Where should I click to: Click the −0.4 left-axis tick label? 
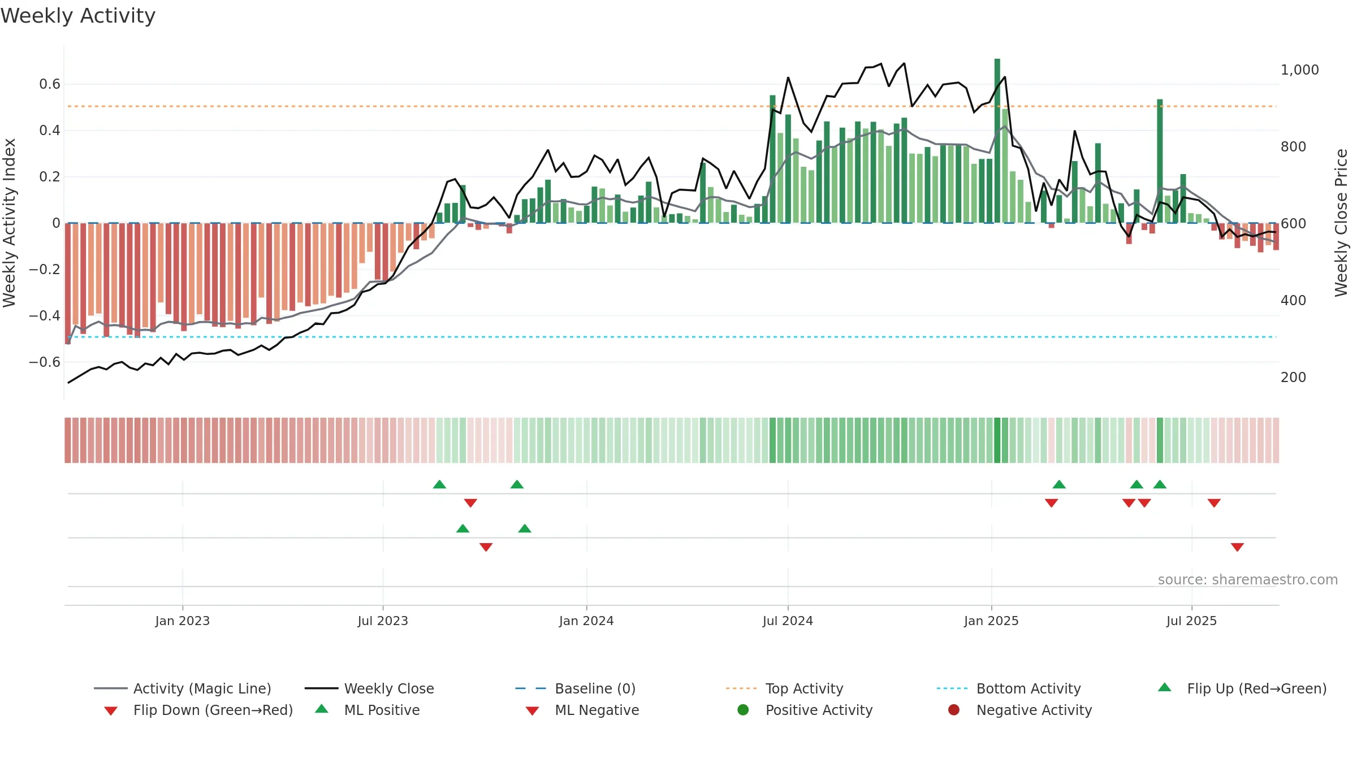pos(45,315)
